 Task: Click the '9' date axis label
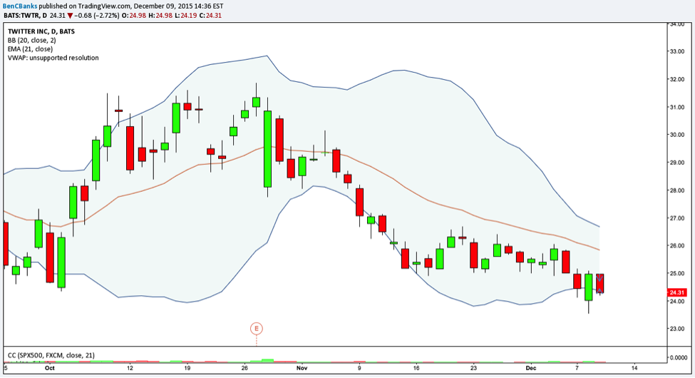click(359, 368)
